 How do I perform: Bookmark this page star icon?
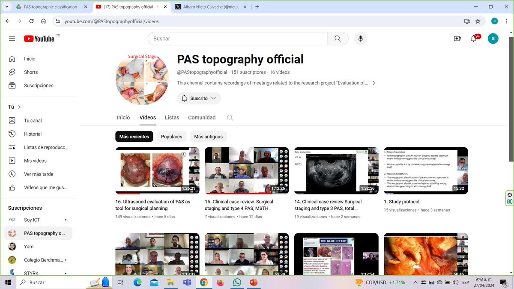[x=478, y=21]
